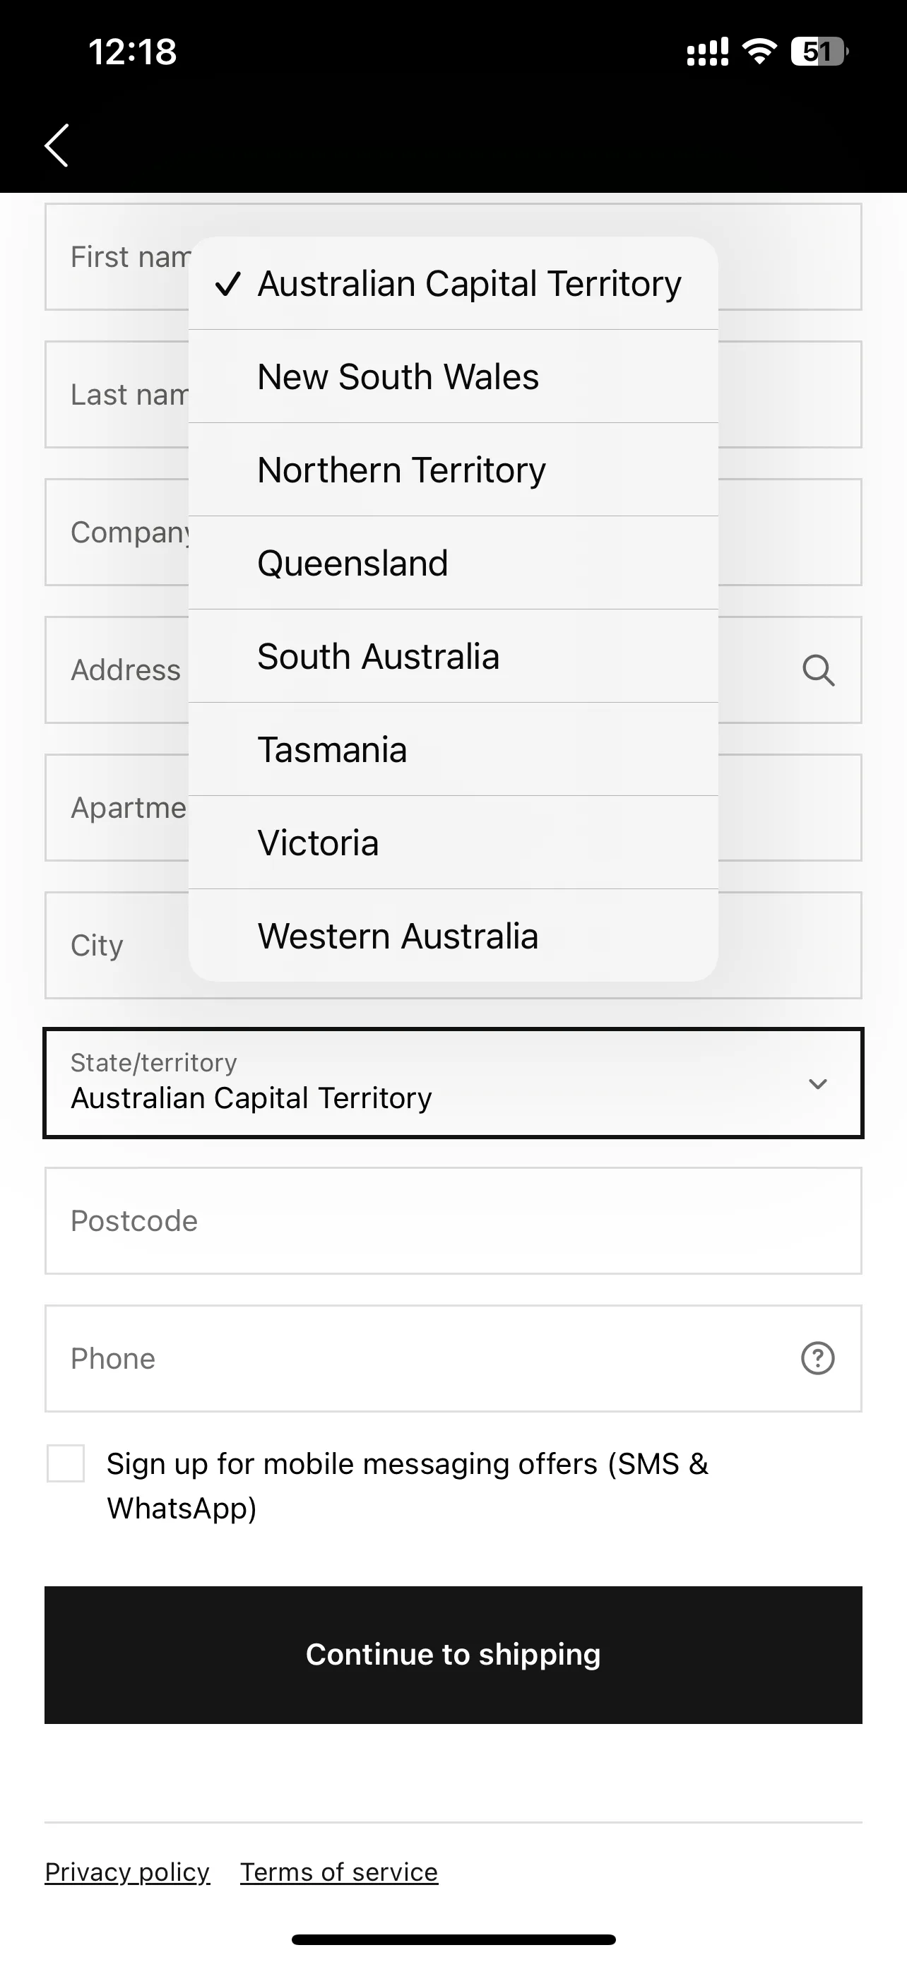
Task: Select Australian Capital Territory option
Action: coord(453,283)
